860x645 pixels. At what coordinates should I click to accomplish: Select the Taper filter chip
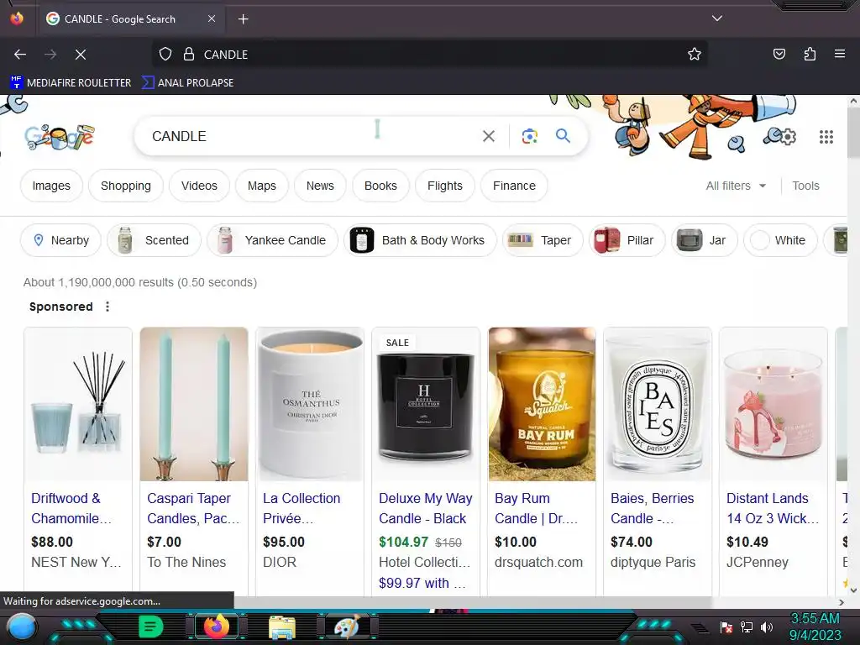click(x=543, y=240)
